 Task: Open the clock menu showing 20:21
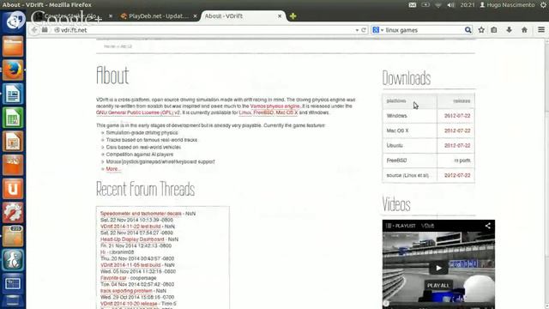468,5
